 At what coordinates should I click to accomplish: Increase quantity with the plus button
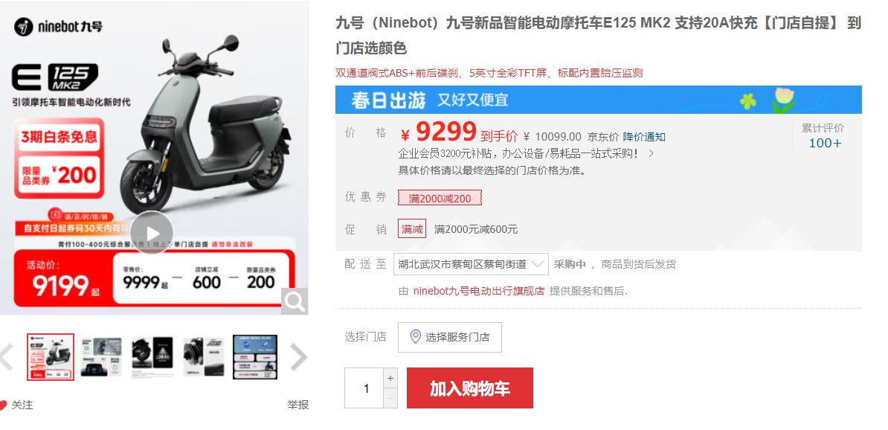pos(390,378)
